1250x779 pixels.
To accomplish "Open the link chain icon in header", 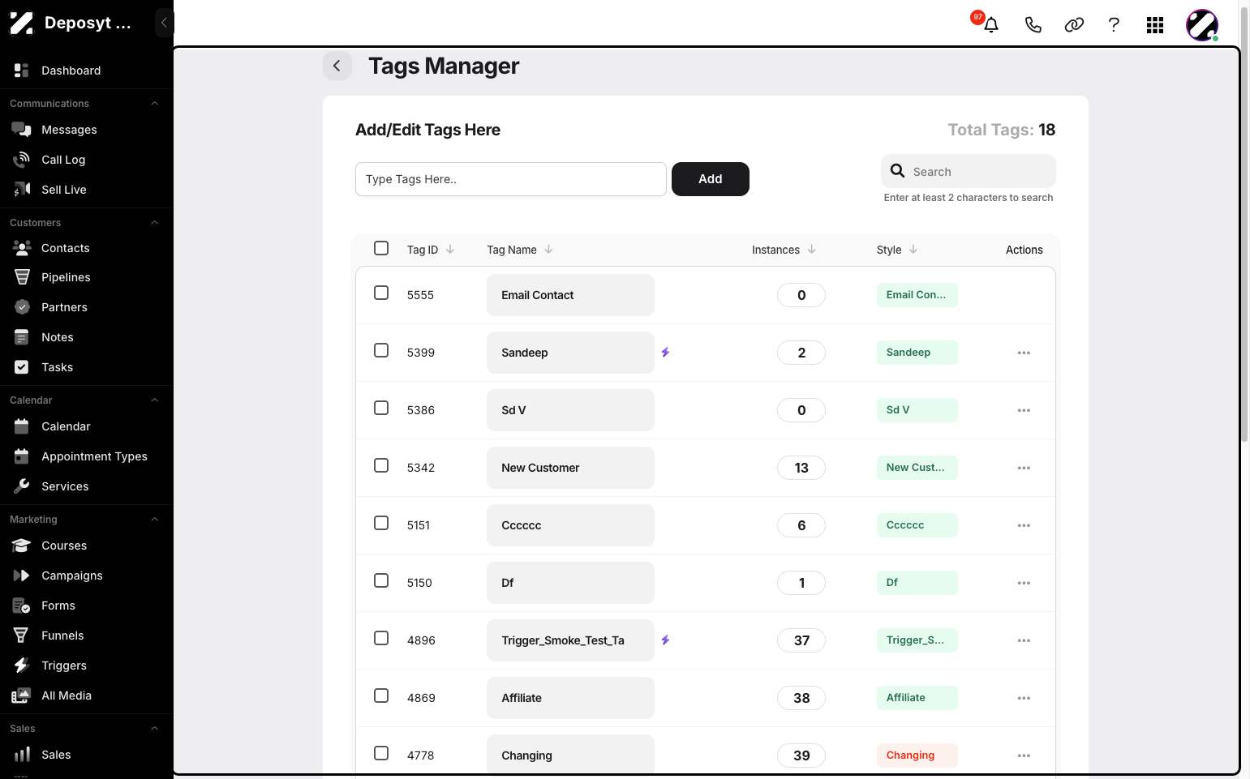I will point(1074,24).
